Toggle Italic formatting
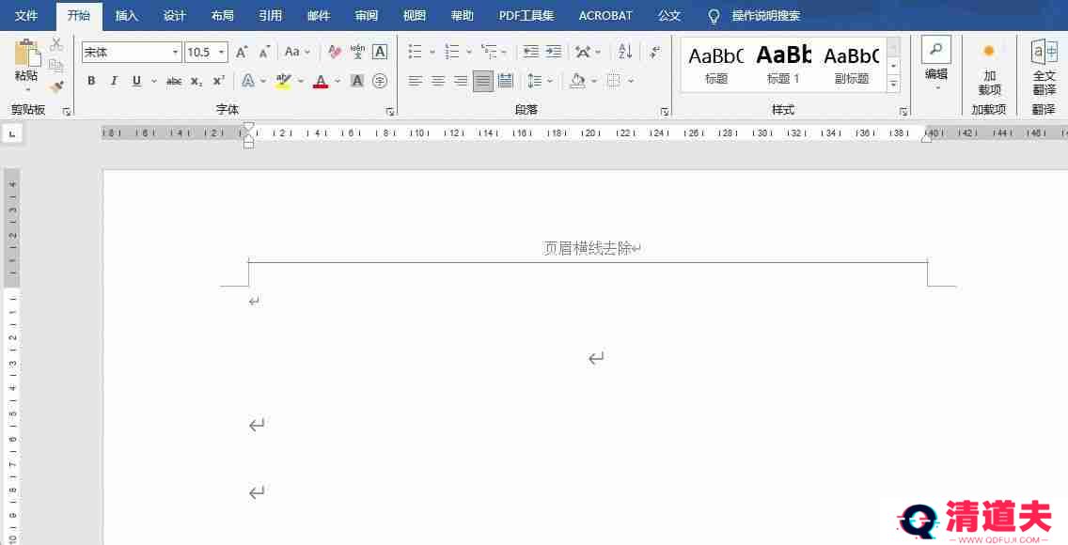The height and width of the screenshot is (545, 1068). click(114, 81)
